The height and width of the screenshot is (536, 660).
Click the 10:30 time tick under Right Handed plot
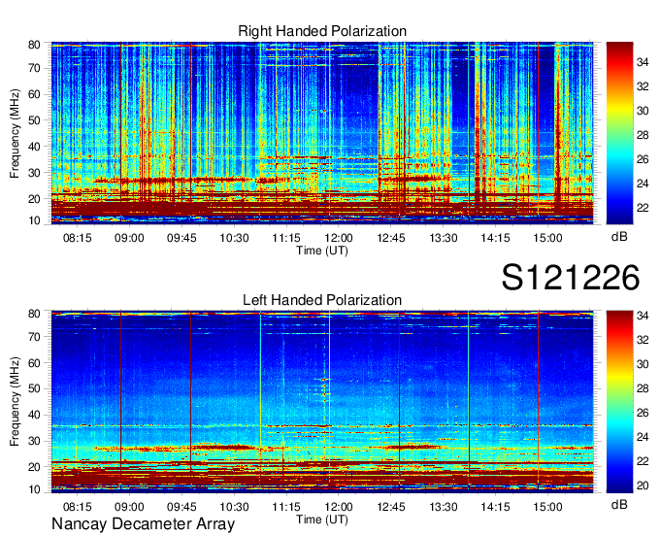234,238
